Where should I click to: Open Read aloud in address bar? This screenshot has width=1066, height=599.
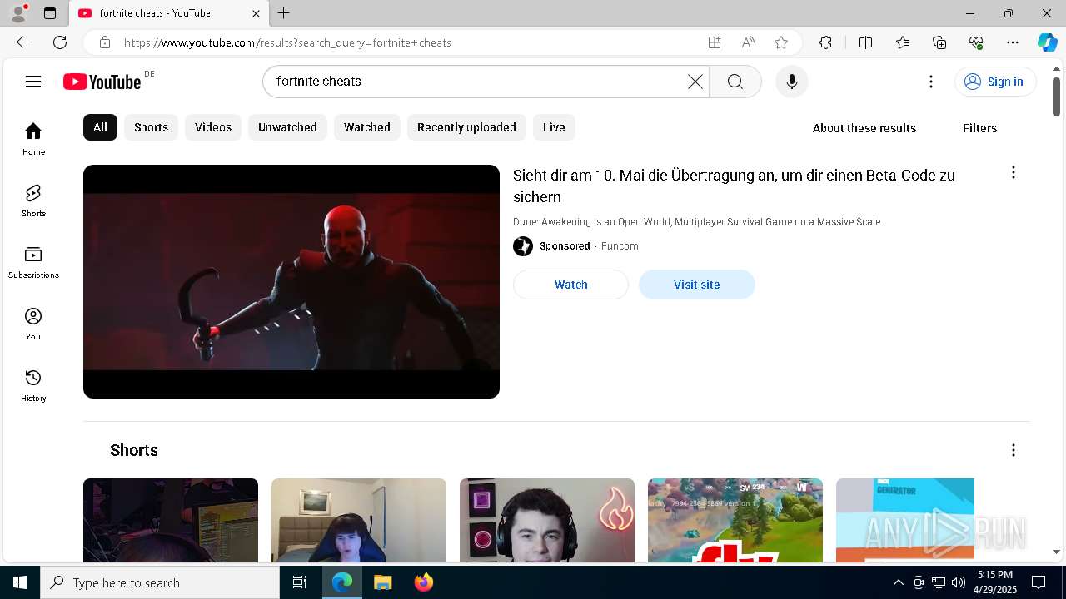[748, 42]
